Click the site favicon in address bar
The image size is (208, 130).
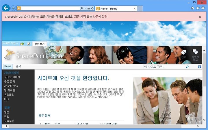pyautogui.click(x=19, y=8)
